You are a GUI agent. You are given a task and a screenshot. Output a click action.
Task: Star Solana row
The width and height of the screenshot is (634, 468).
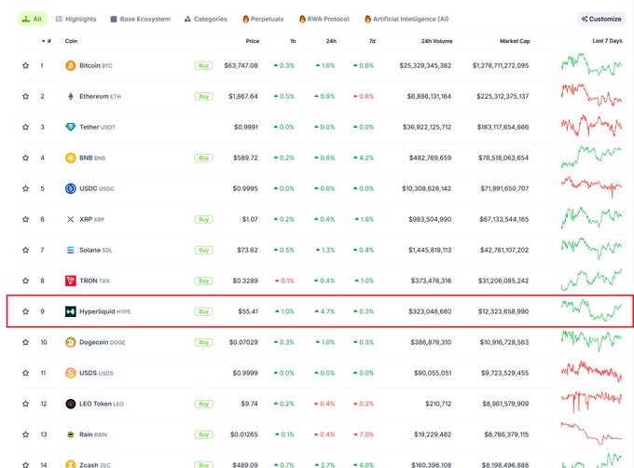click(25, 250)
